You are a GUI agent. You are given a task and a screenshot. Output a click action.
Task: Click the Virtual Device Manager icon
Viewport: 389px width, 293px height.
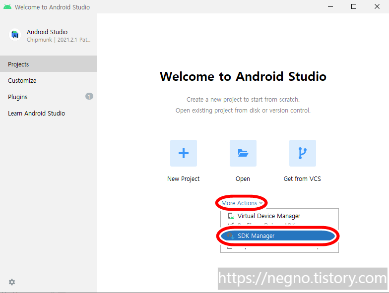231,216
